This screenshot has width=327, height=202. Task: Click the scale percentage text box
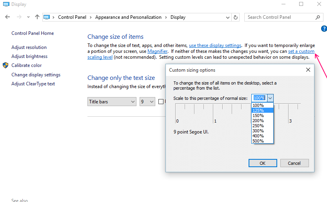coord(259,98)
